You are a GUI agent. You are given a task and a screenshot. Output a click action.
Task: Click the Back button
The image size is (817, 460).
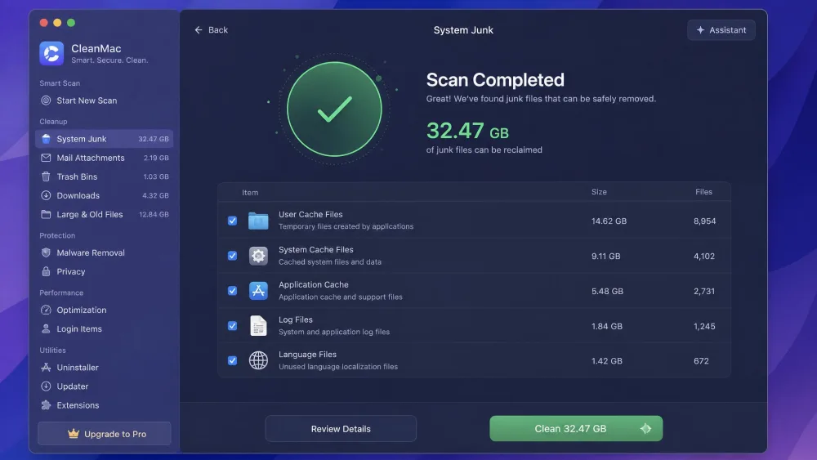point(211,30)
